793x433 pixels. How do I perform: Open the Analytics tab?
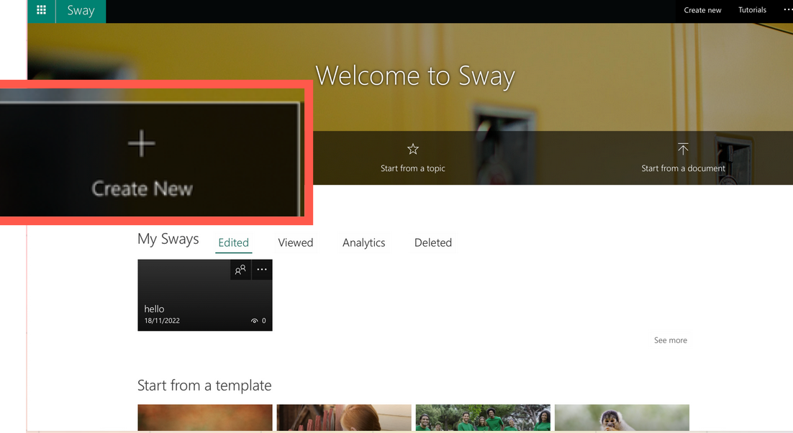pos(363,242)
